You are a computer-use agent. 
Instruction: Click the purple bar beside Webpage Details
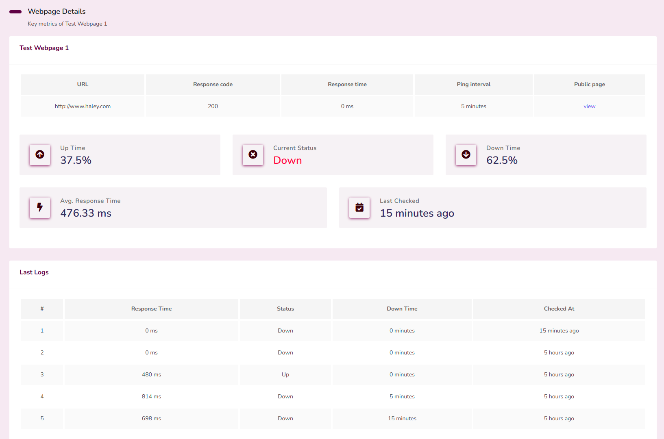tap(15, 12)
